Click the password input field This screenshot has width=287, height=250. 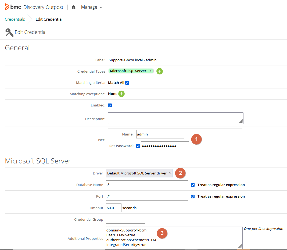(165, 146)
